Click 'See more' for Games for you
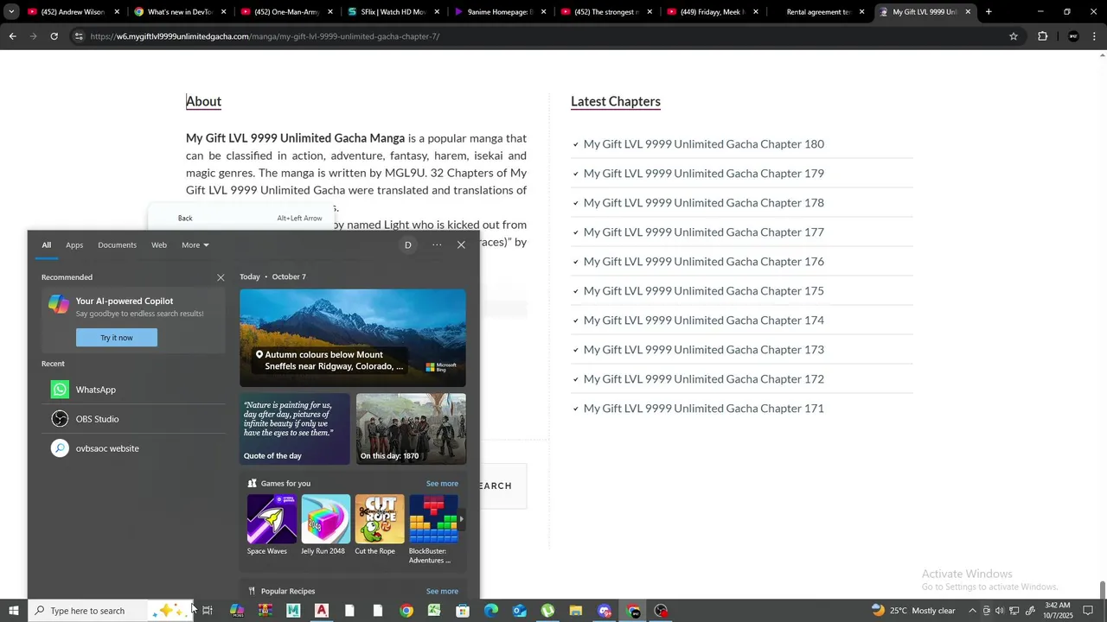 pos(442,484)
